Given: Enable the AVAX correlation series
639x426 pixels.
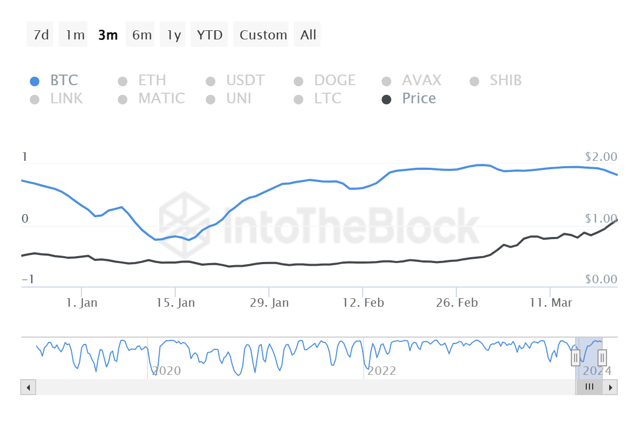Looking at the screenshot, I should 421,80.
